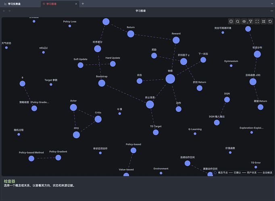Select the 折扣 Return node
The height and width of the screenshot is (201, 275).
pyautogui.click(x=200, y=88)
